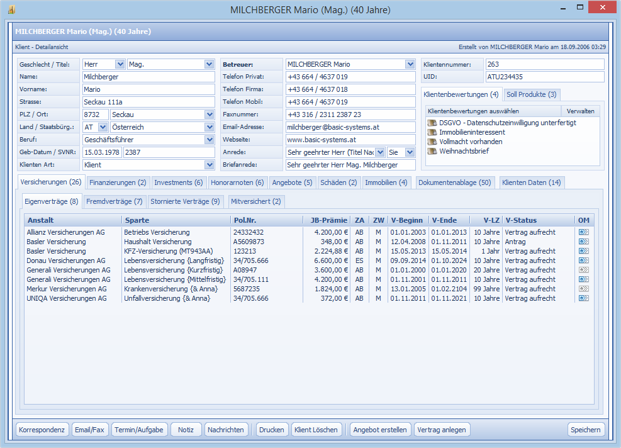Switch to the Mitversichert (2) subtab
Viewport: 621px width, 448px height.
256,201
